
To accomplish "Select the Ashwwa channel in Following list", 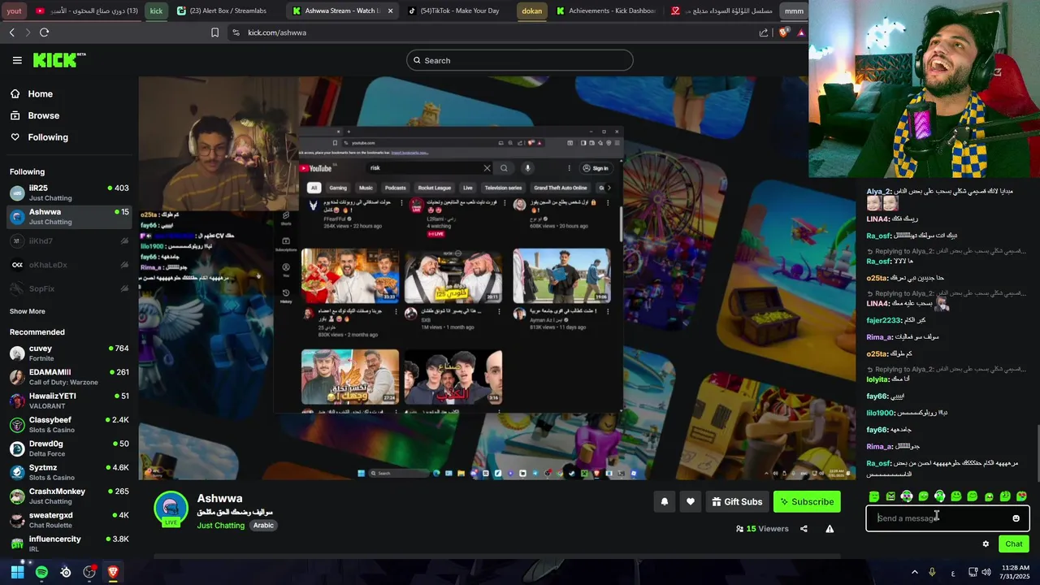I will coord(69,217).
